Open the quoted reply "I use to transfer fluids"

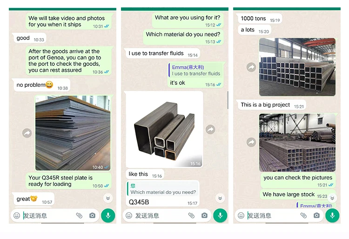[195, 71]
